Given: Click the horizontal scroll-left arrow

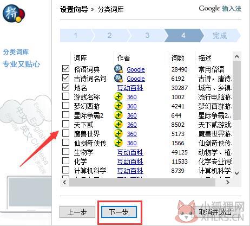Looking at the screenshot, I should click(x=64, y=182).
